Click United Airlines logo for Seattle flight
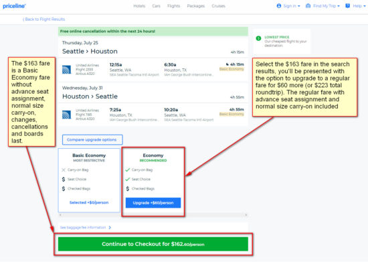368x262 pixels. (x=66, y=70)
